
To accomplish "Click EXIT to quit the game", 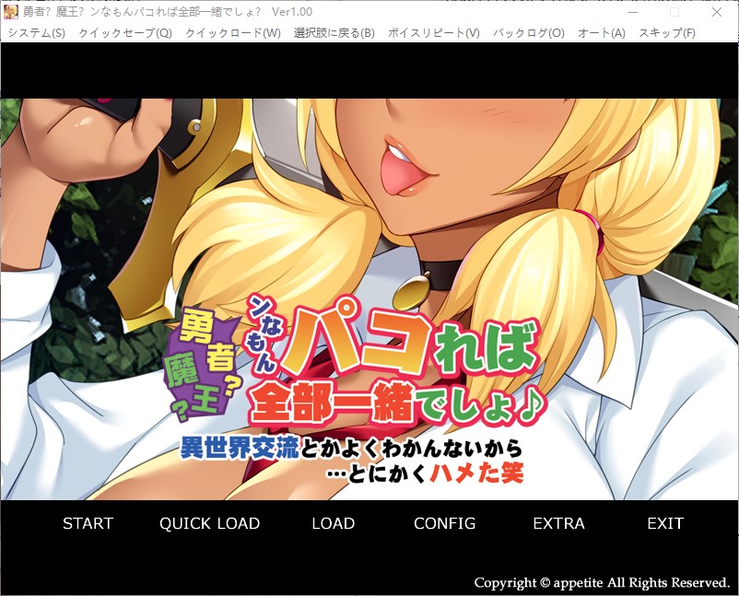I will pos(664,523).
